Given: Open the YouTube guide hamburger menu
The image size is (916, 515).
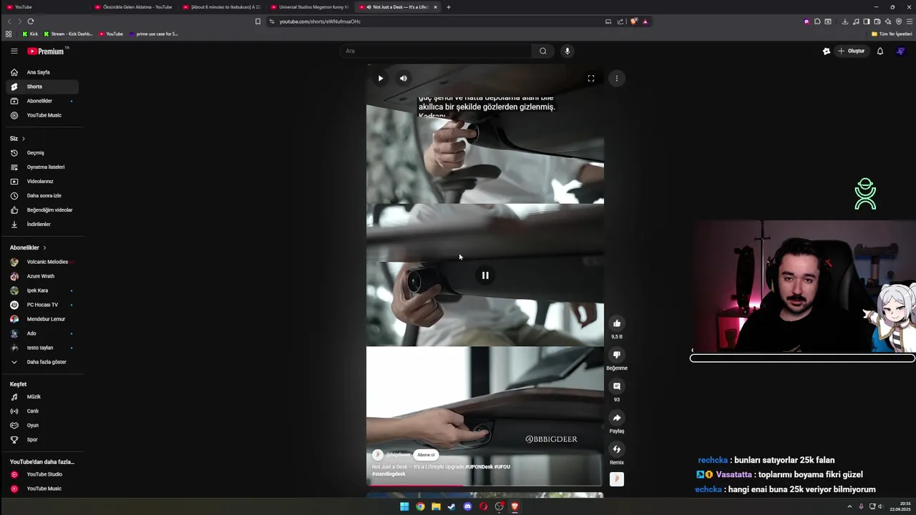Looking at the screenshot, I should pos(14,51).
